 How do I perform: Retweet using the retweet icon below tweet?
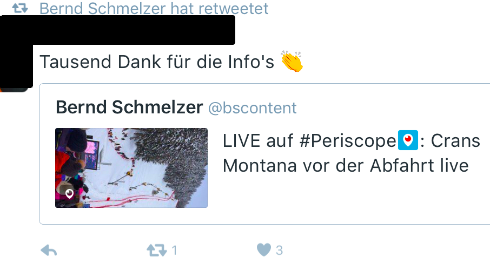point(156,250)
